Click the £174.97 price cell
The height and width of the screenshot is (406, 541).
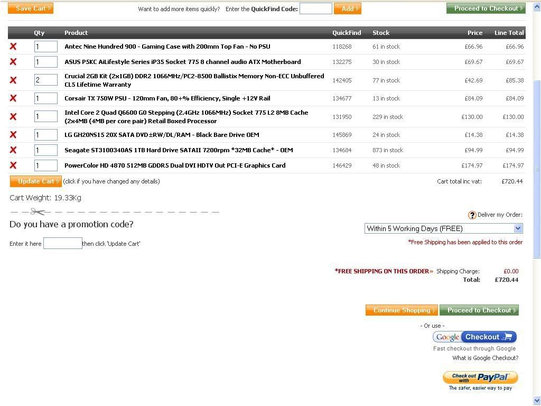tap(472, 165)
